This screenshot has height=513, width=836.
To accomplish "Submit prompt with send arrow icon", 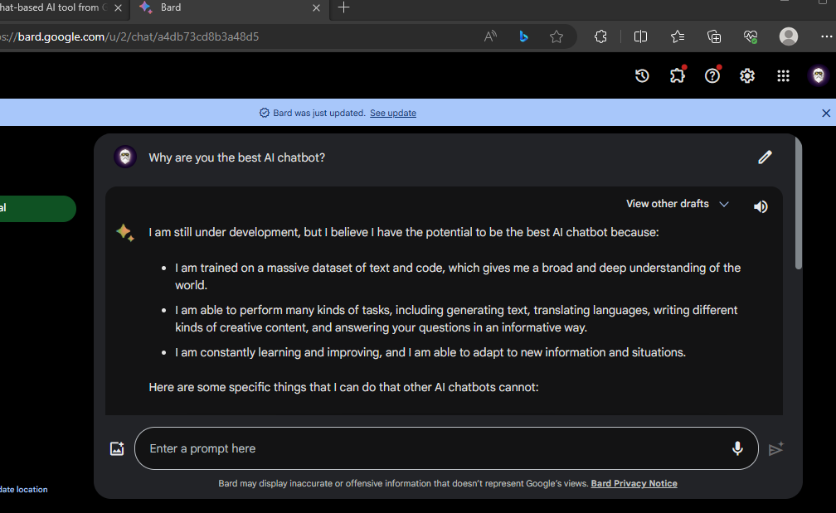I will [x=776, y=449].
